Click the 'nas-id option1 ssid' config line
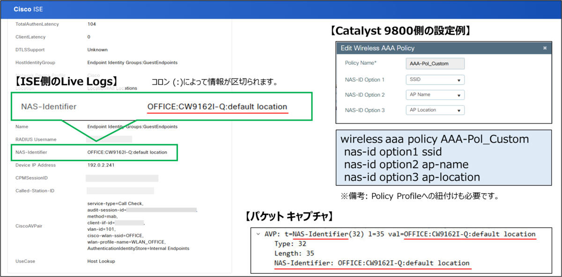 pos(392,152)
